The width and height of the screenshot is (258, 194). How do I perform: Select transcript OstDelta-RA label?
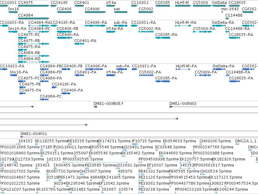tap(223, 22)
